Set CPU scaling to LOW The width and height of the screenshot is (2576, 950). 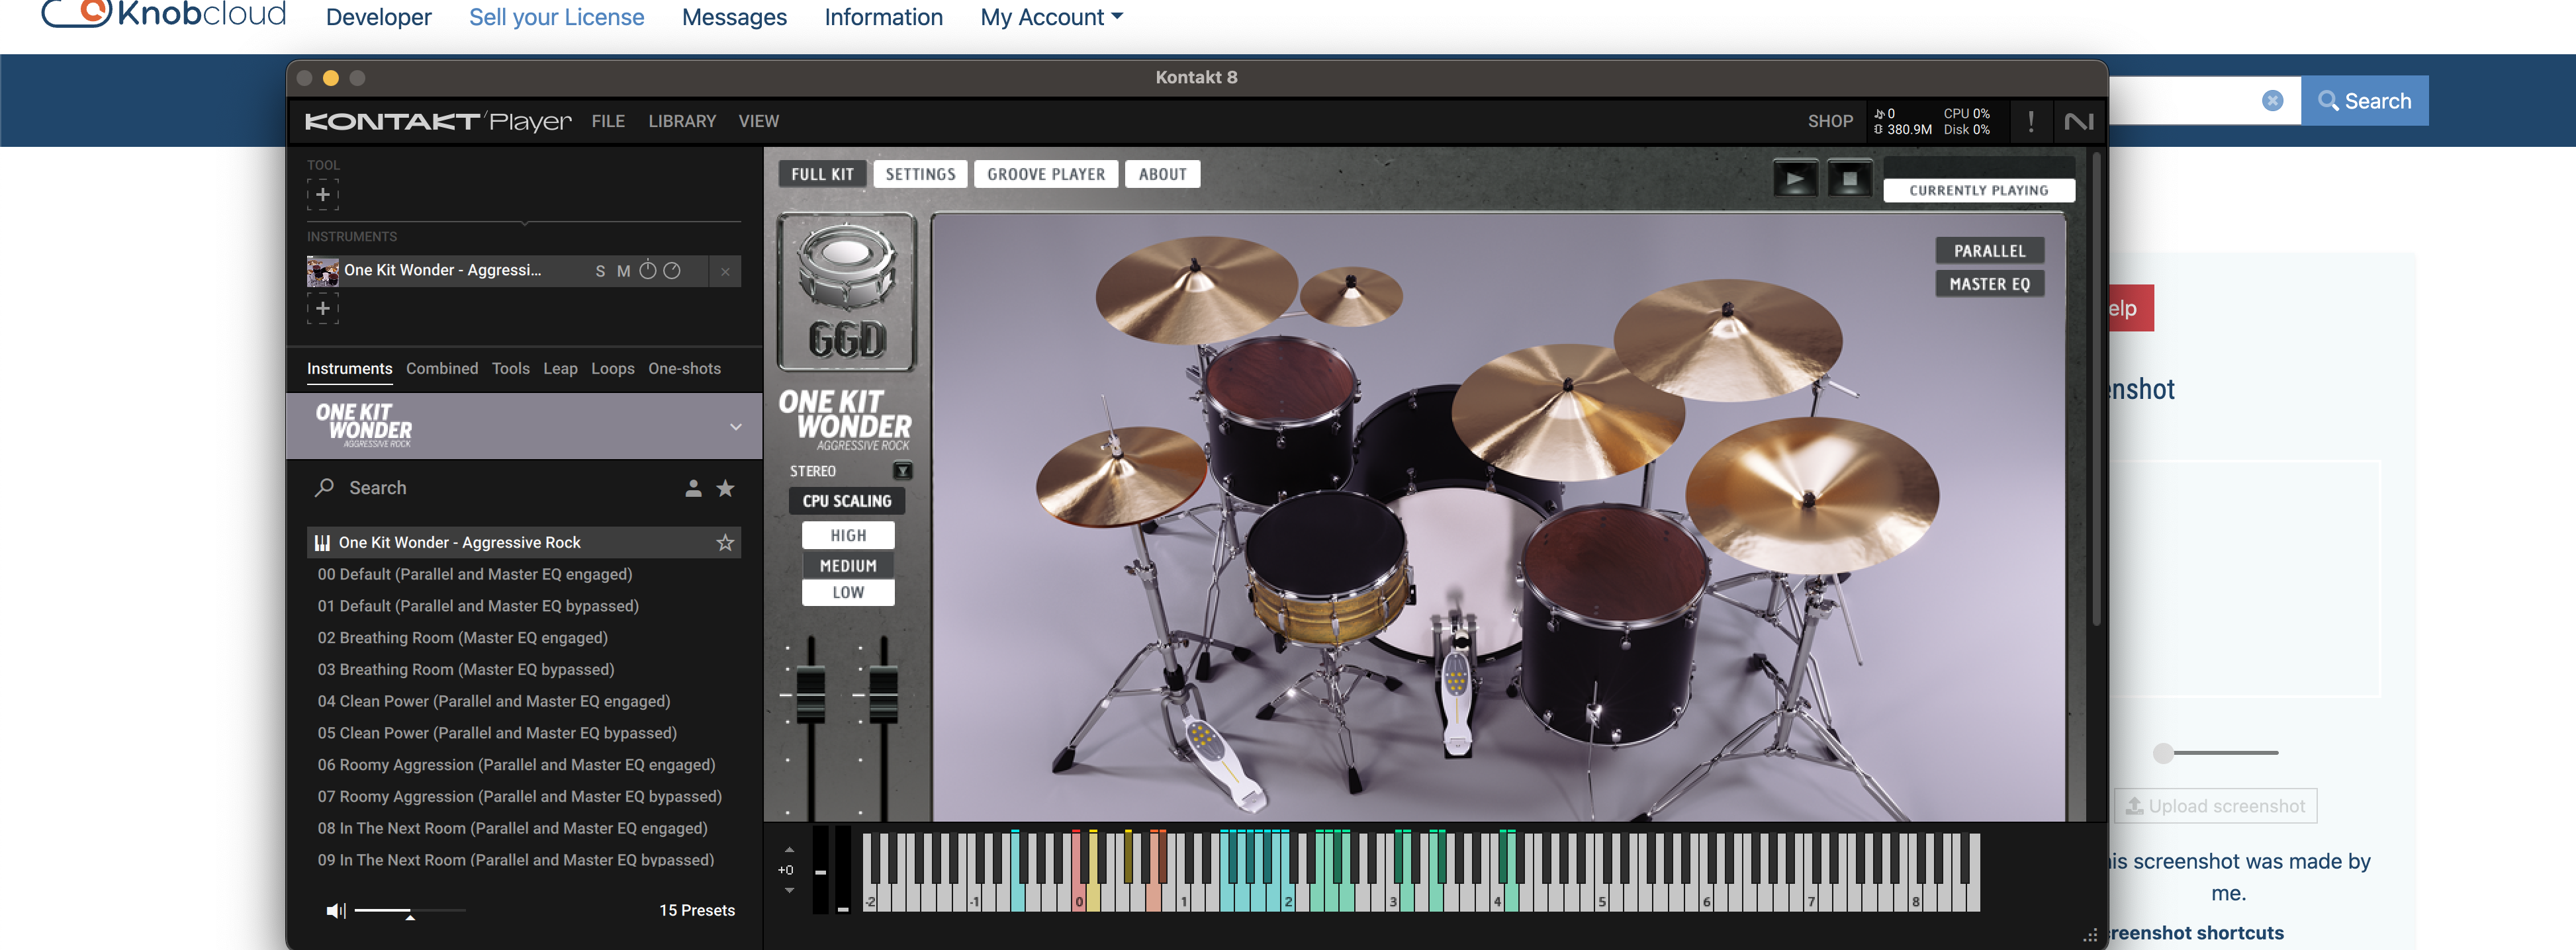(848, 593)
